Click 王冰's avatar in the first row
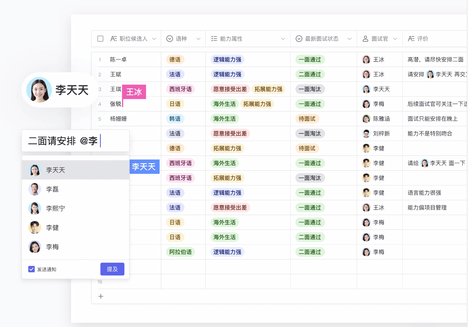Image resolution: width=468 pixels, height=327 pixels. [x=366, y=60]
